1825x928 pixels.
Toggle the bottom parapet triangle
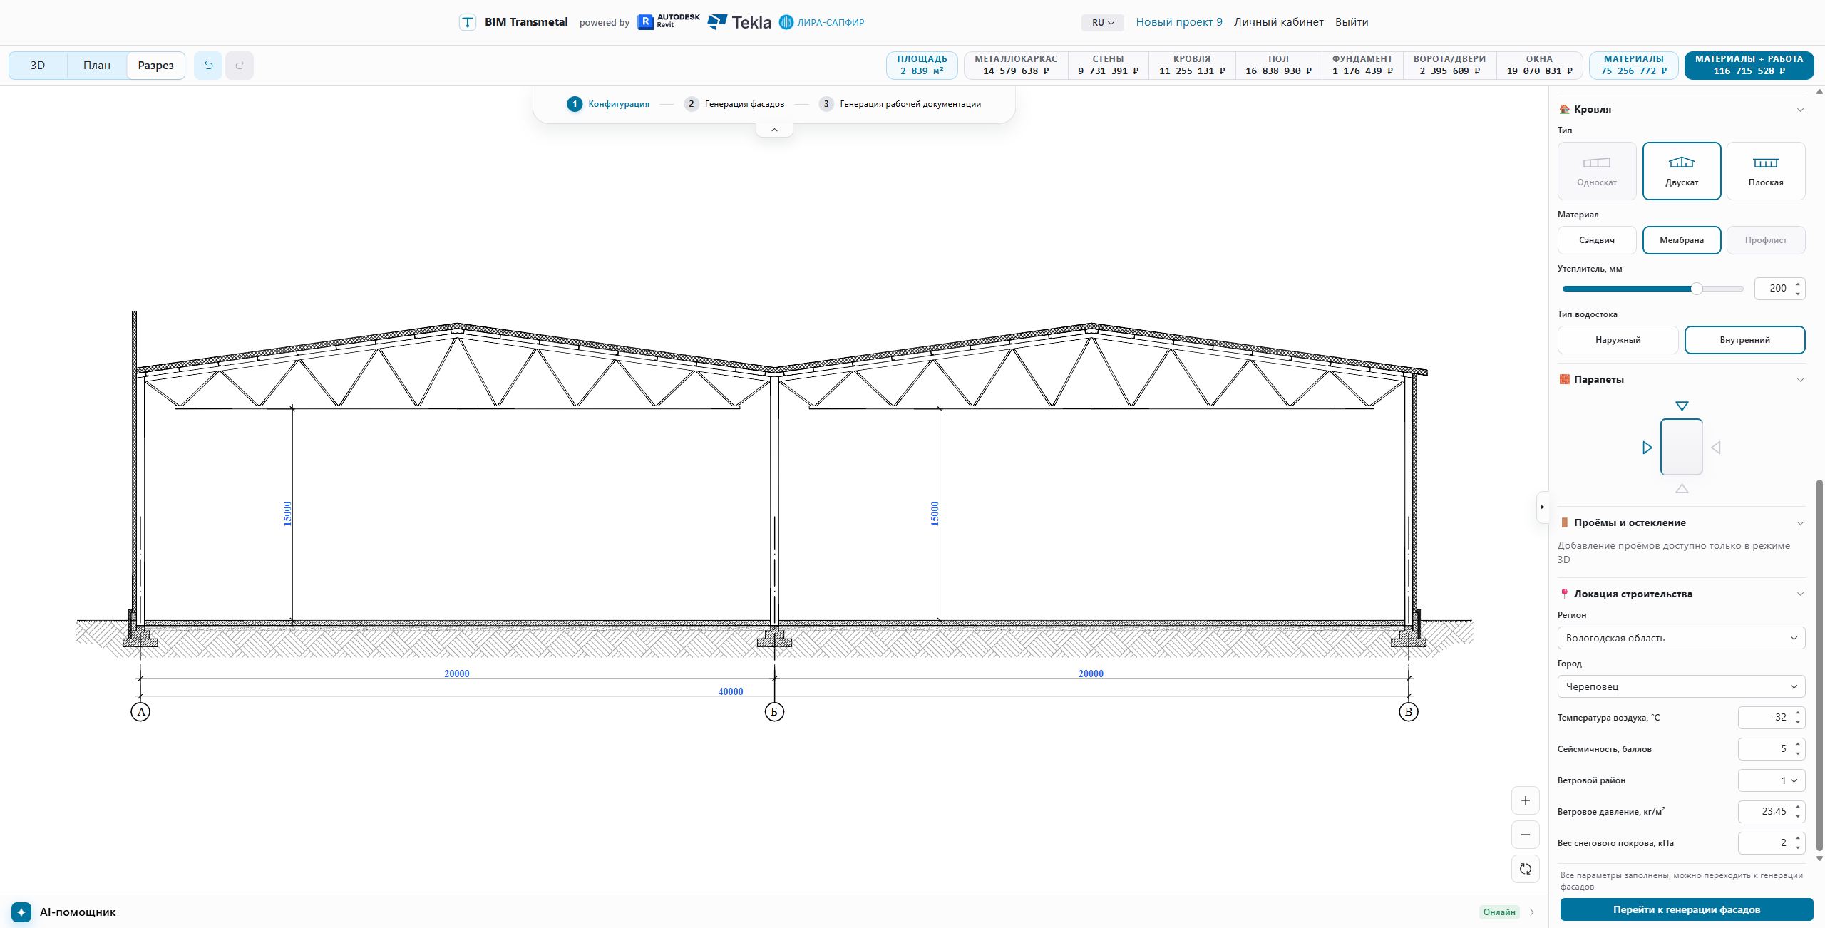click(1682, 489)
